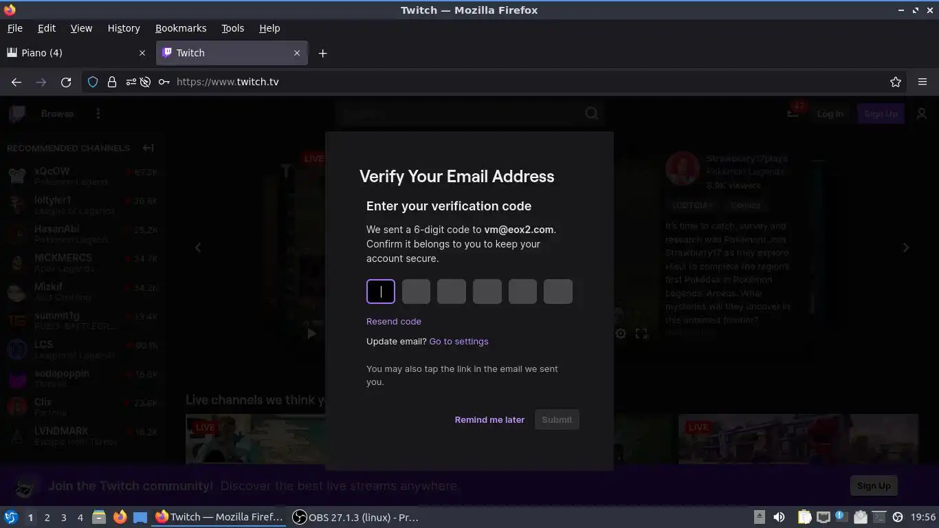Click the disabled Submit button
Image resolution: width=939 pixels, height=528 pixels.
tap(557, 419)
